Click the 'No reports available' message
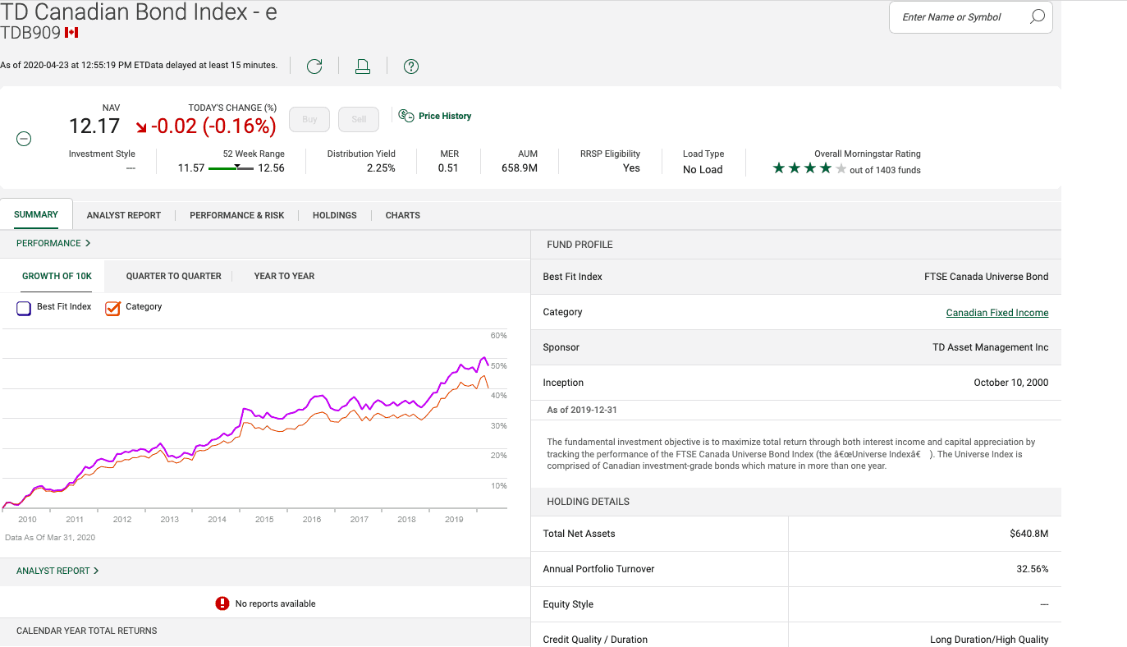Screen dimensions: 1127x647 coord(275,603)
